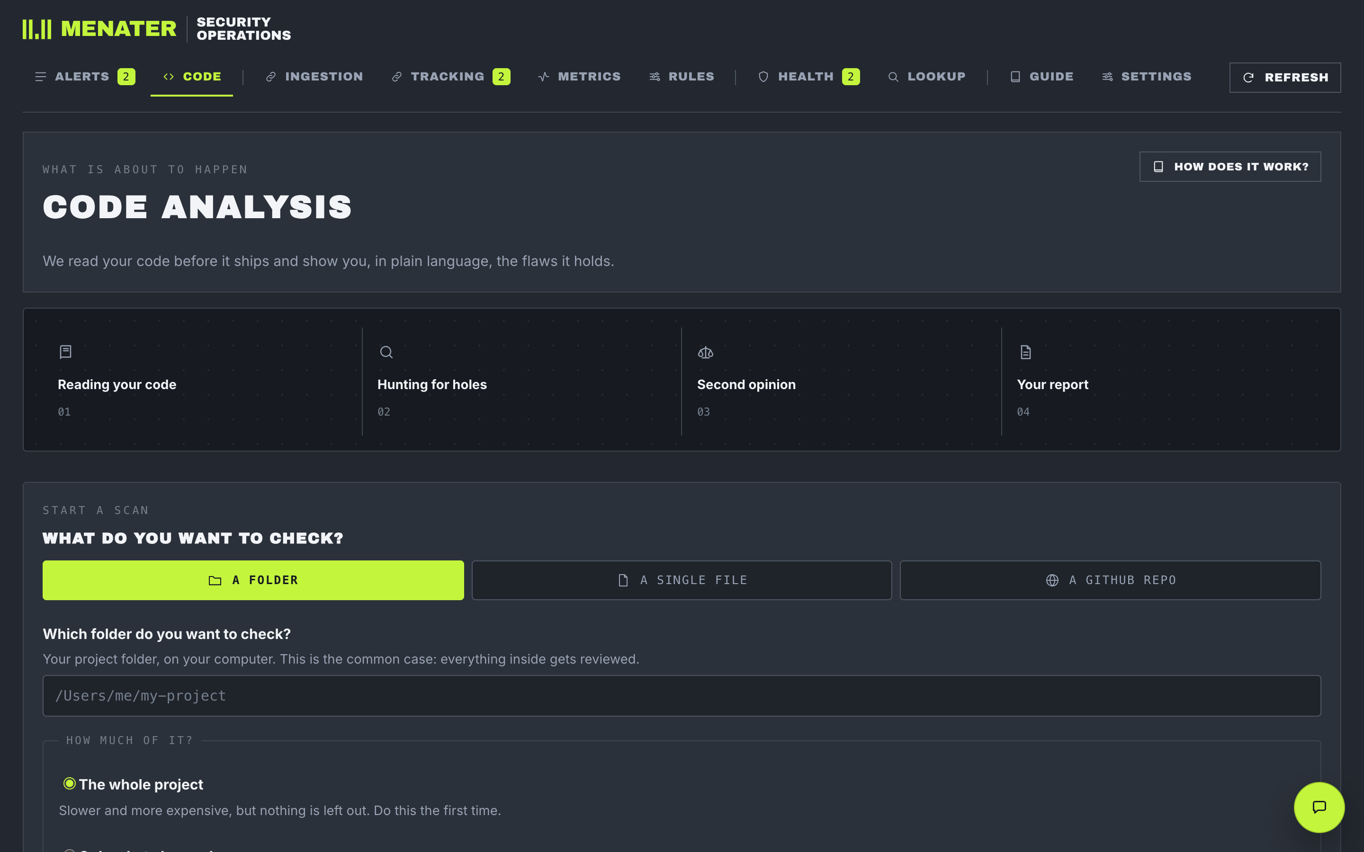Click the Metrics pulse icon

(544, 77)
